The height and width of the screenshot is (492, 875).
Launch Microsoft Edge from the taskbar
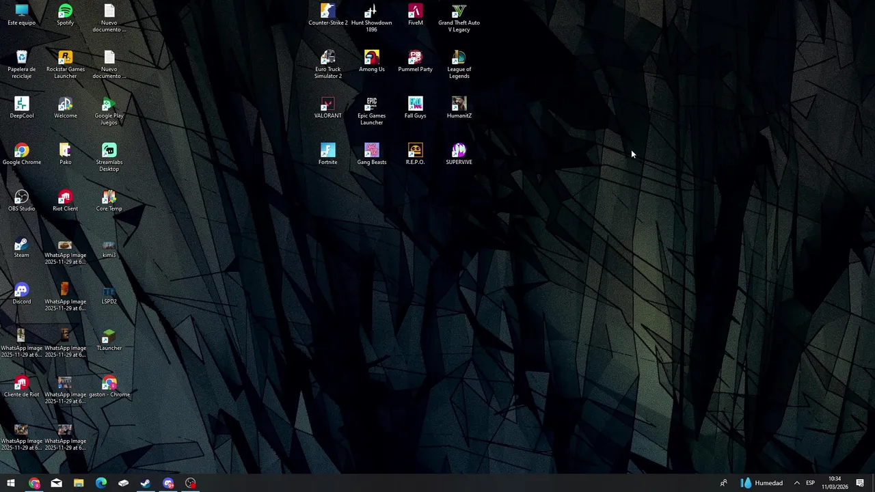[x=101, y=483]
